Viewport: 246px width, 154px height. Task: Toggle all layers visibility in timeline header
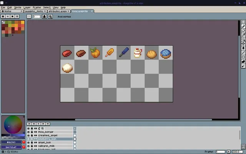pos(28,129)
